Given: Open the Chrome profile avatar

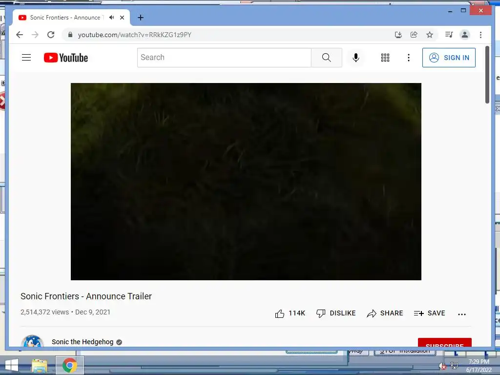Looking at the screenshot, I should [465, 35].
